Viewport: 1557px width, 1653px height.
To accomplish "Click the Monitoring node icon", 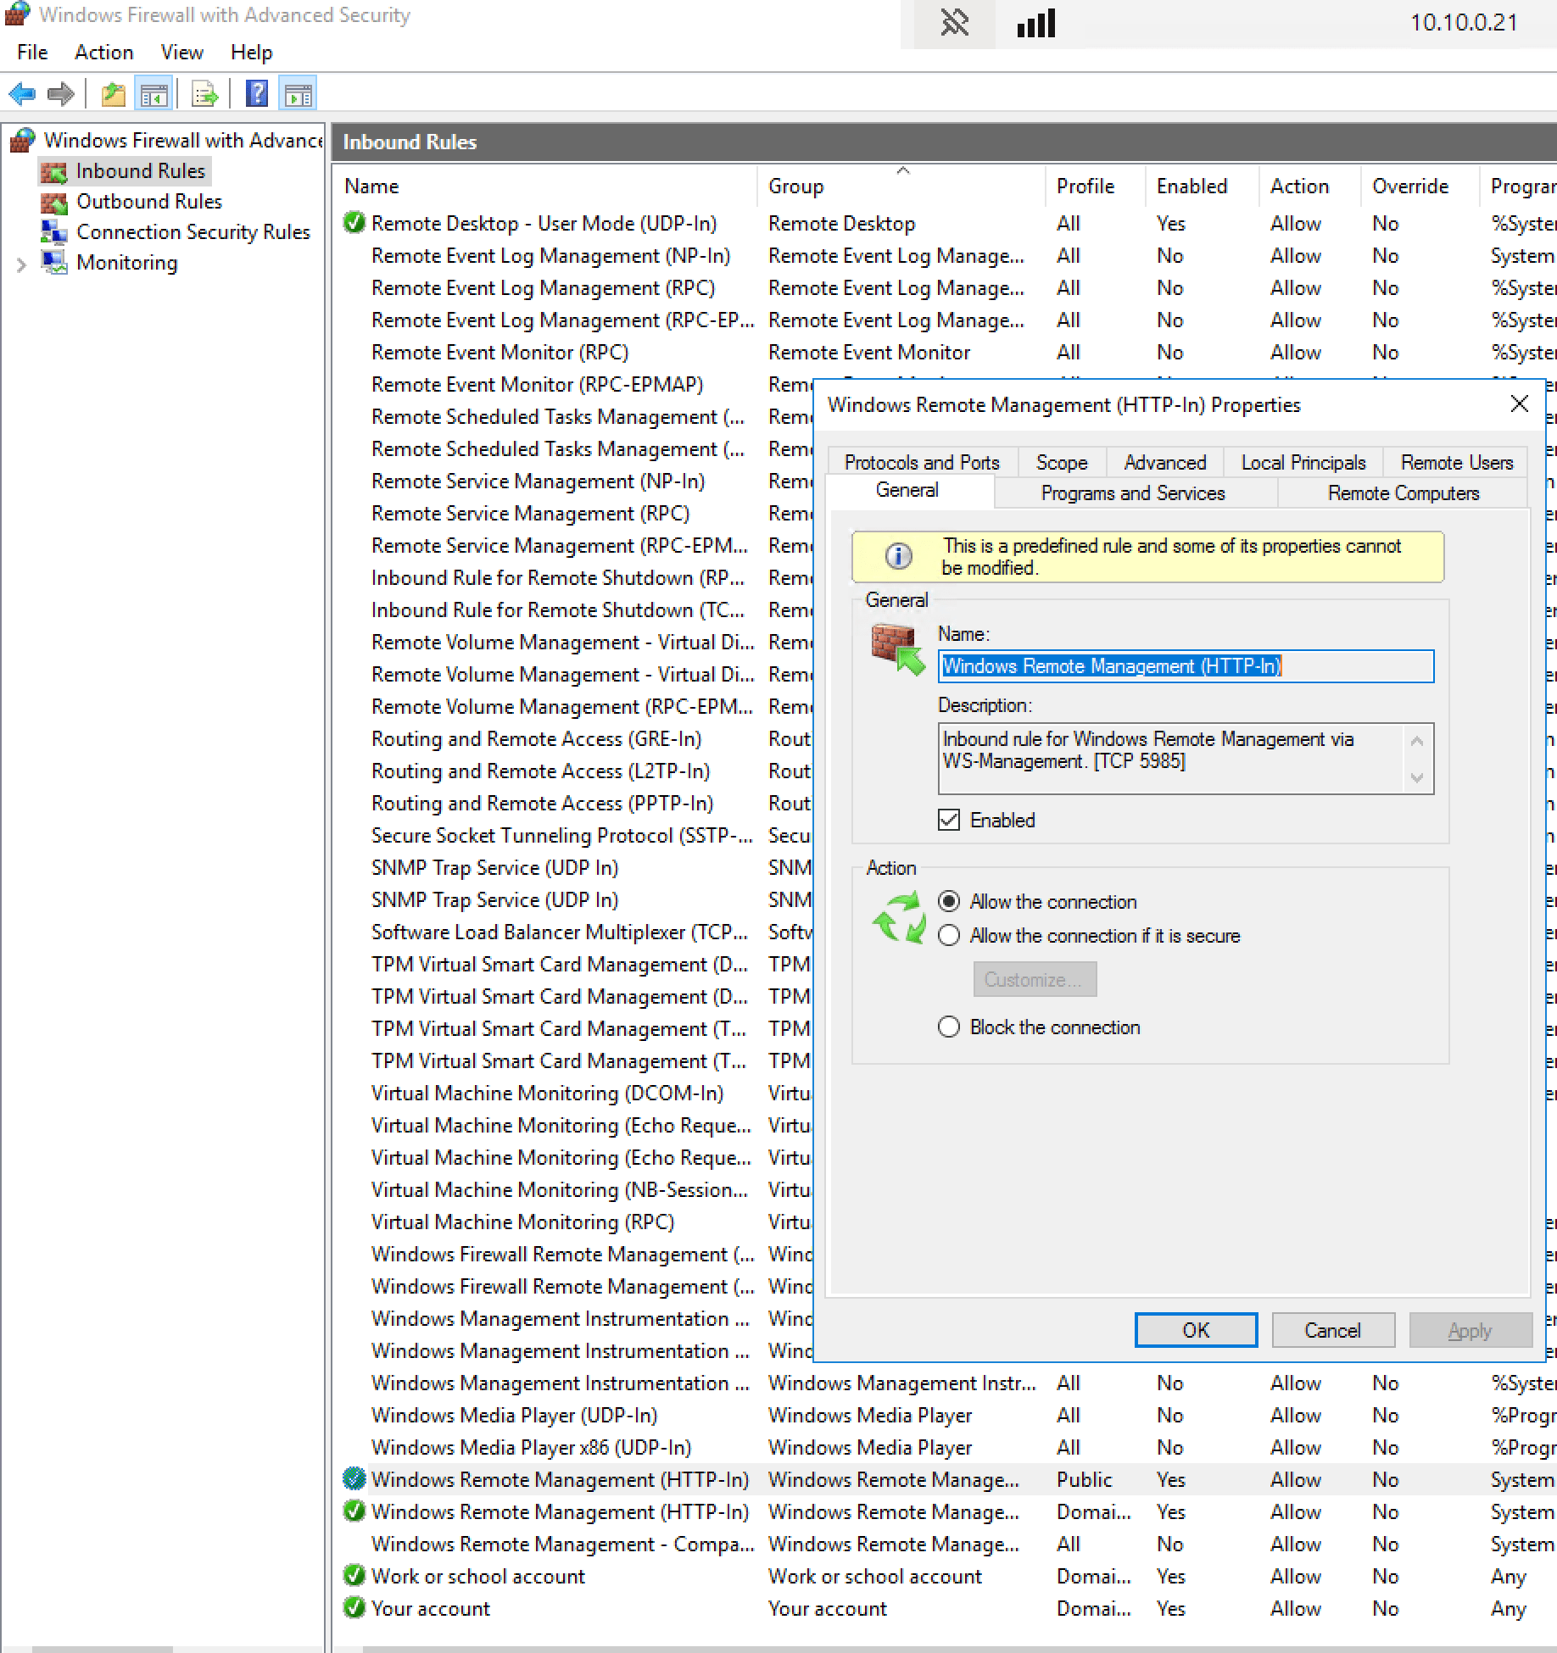I will (x=54, y=263).
